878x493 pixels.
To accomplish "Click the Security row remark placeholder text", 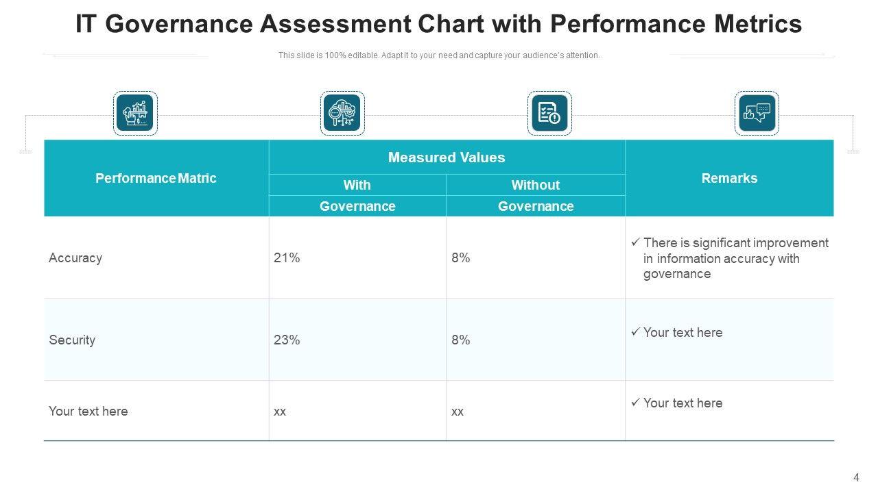I will 683,333.
